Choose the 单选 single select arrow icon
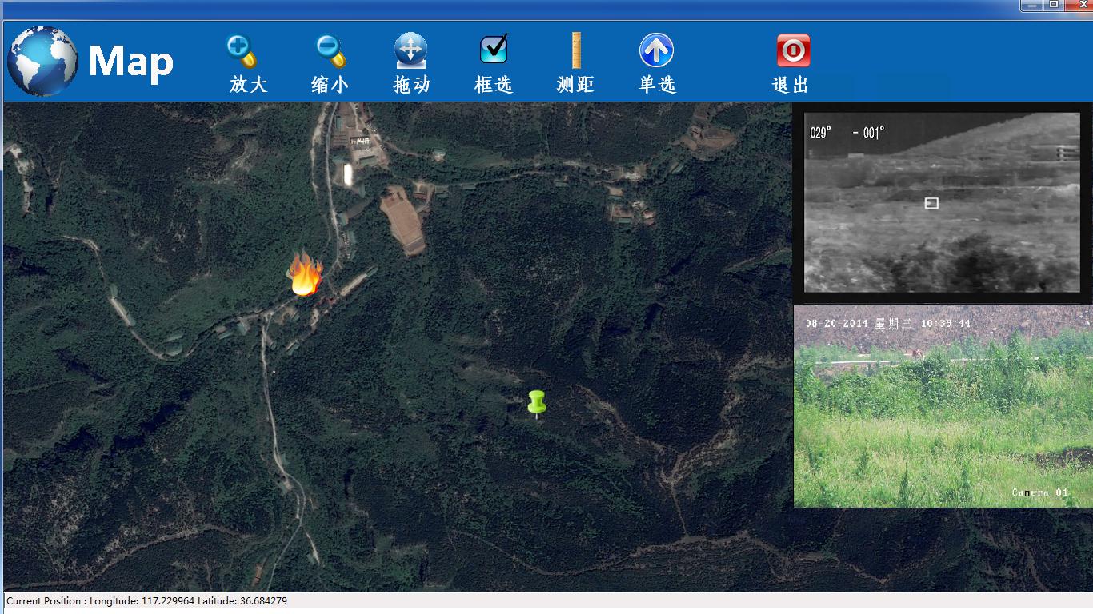Viewport: 1093px width, 614px height. 656,50
